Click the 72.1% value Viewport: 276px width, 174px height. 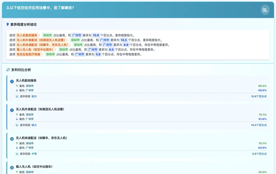click(x=263, y=115)
